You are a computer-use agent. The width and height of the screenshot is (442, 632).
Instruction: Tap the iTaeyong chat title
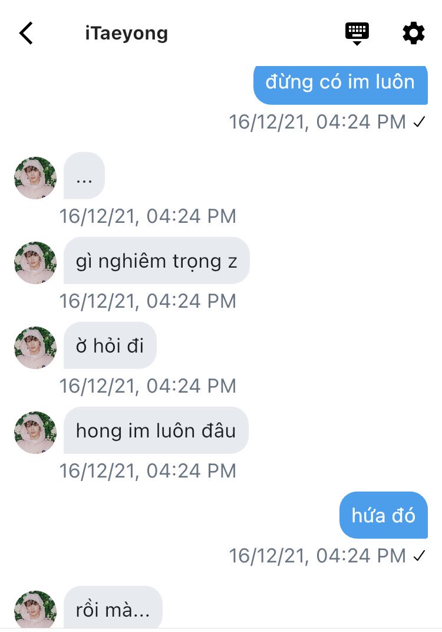pyautogui.click(x=126, y=34)
